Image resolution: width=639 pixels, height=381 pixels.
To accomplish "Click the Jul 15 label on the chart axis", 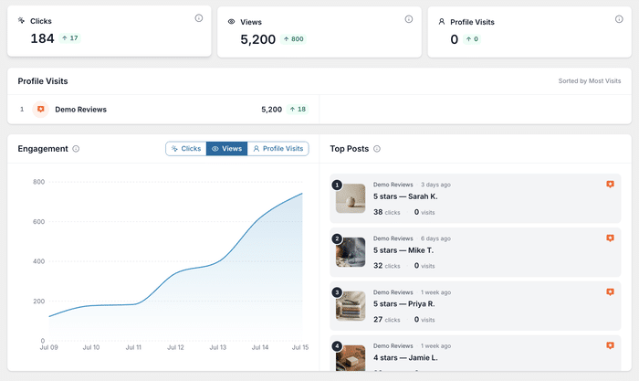I will coord(300,347).
